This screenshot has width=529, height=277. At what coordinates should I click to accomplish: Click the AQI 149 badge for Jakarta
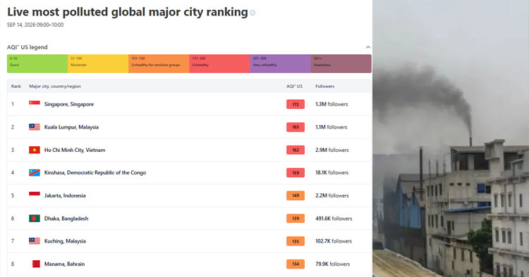(x=296, y=195)
